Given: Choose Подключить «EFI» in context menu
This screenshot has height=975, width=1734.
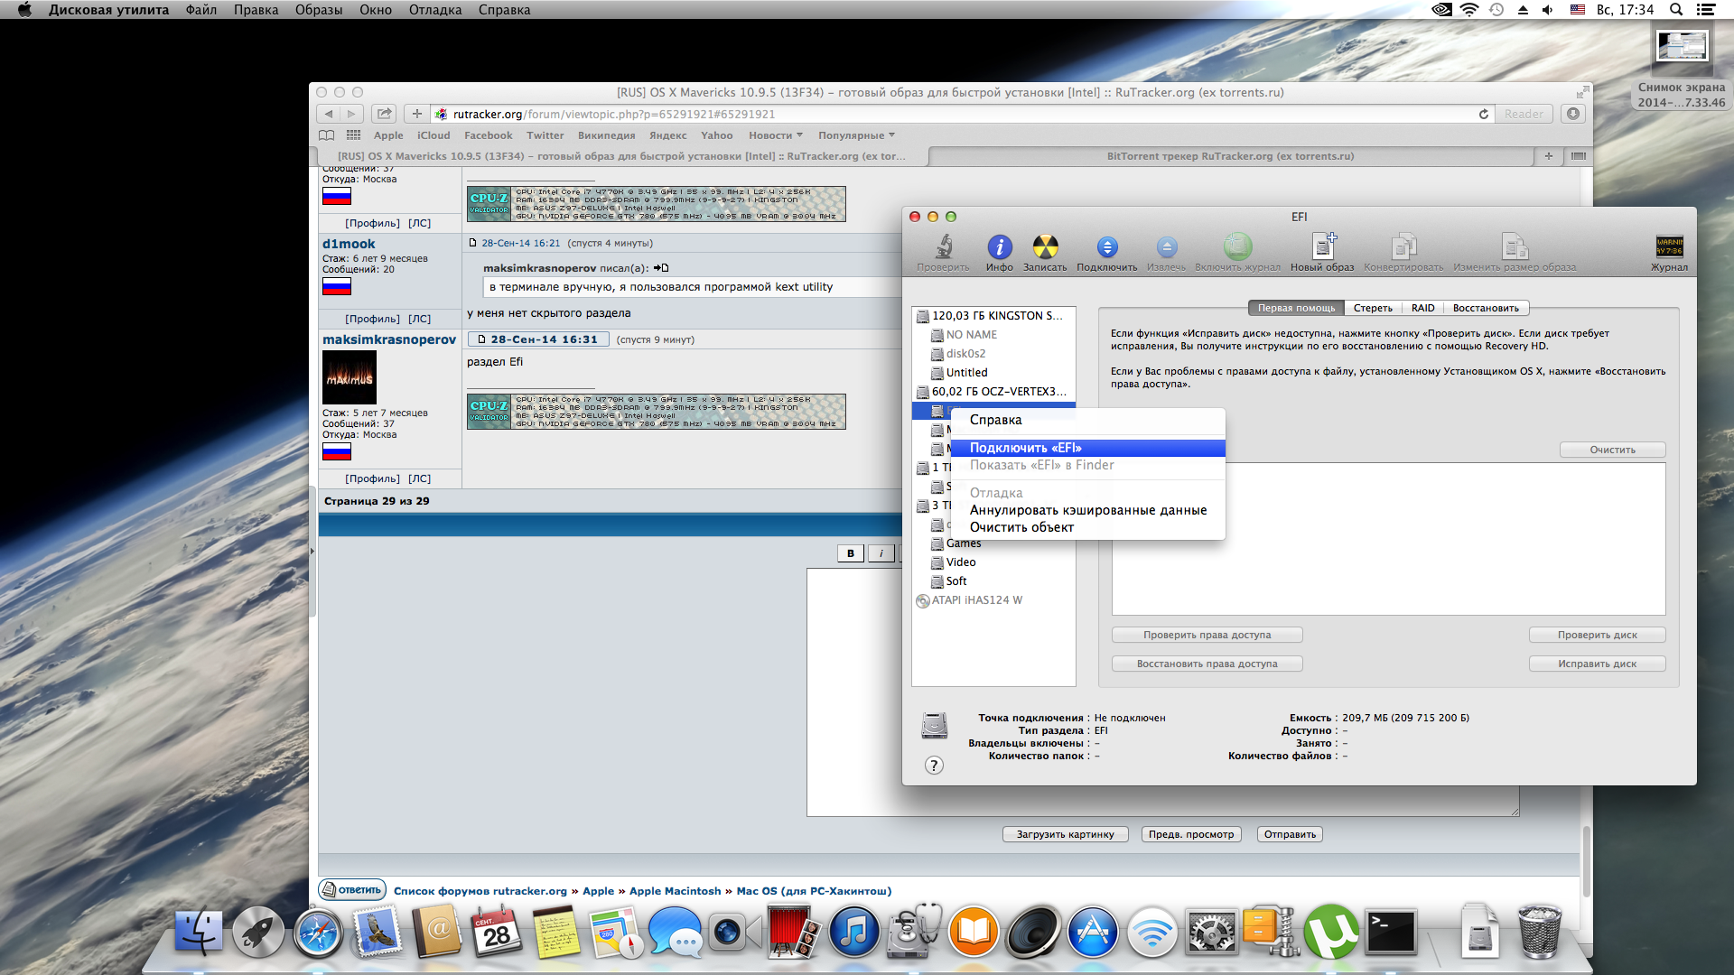Looking at the screenshot, I should (x=1087, y=448).
